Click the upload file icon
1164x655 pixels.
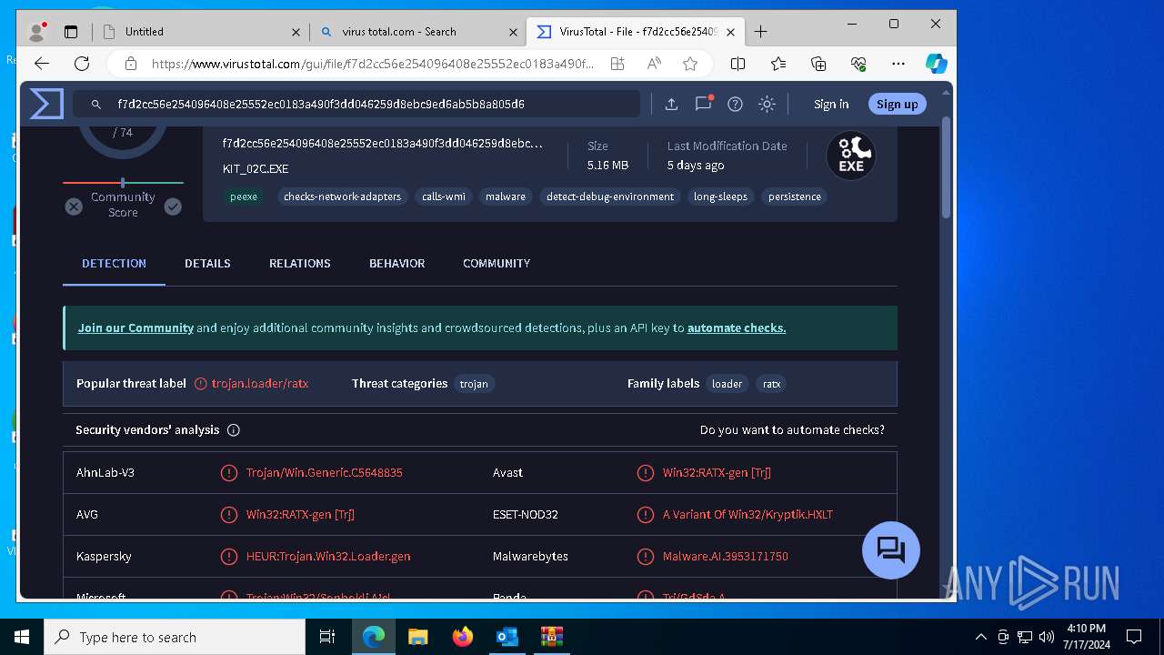pyautogui.click(x=671, y=104)
